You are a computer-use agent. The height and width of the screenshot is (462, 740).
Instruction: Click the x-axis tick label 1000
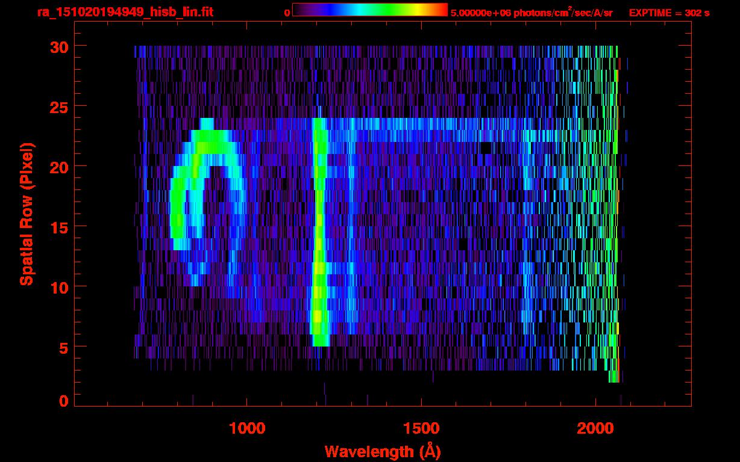(247, 428)
